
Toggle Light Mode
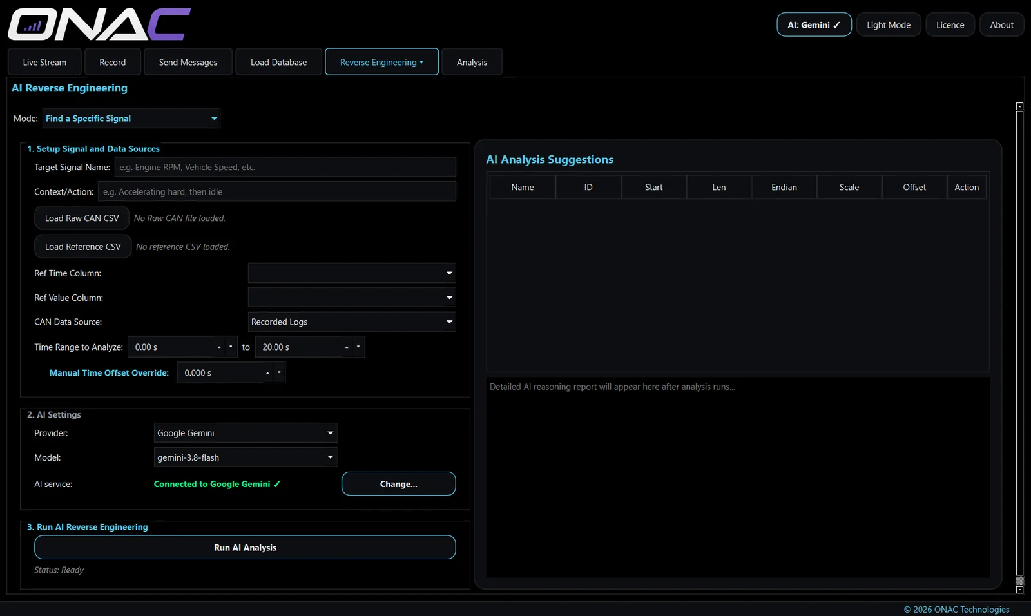(x=889, y=25)
